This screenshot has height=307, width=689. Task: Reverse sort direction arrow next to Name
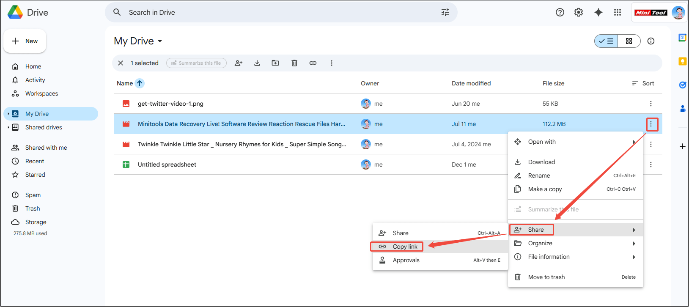tap(140, 83)
